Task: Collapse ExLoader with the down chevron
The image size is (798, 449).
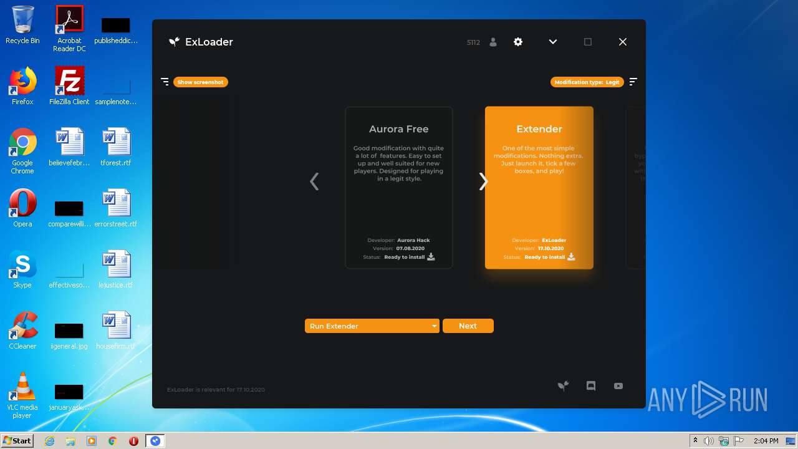Action: [552, 42]
